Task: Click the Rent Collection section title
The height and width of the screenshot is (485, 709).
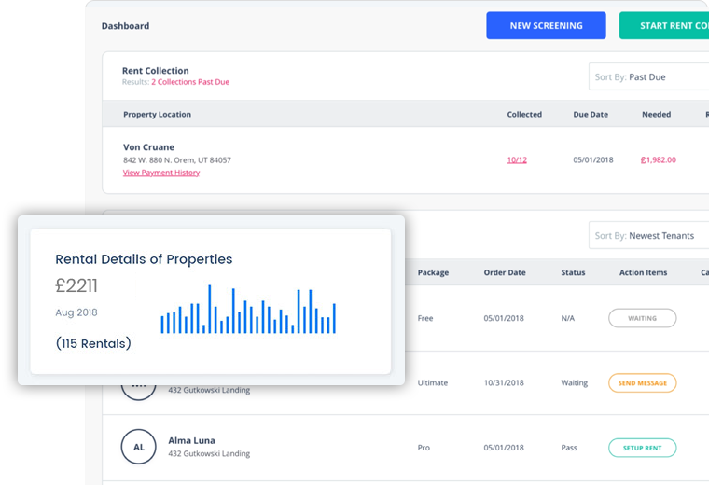Action: point(156,71)
